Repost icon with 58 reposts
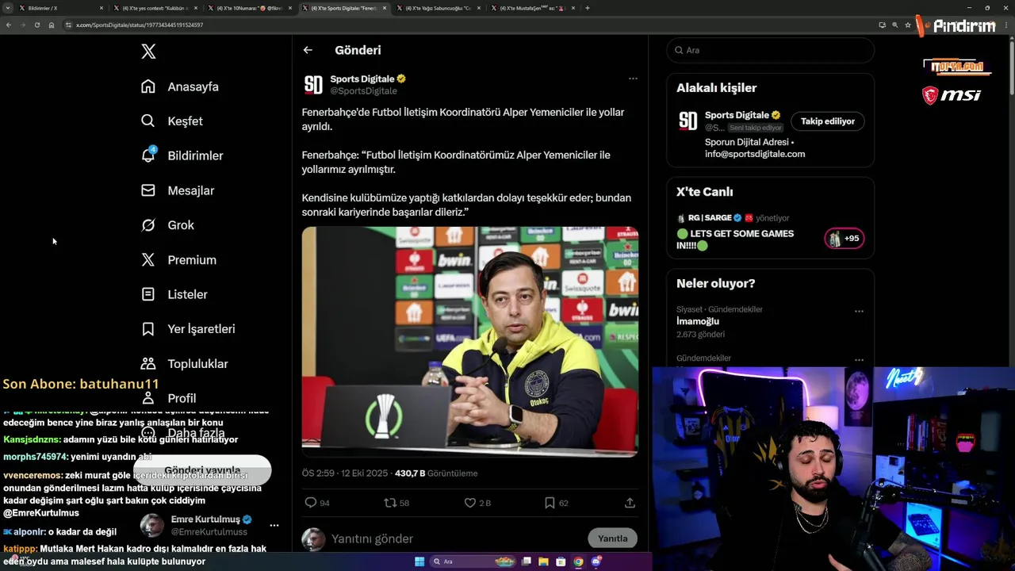 389,503
